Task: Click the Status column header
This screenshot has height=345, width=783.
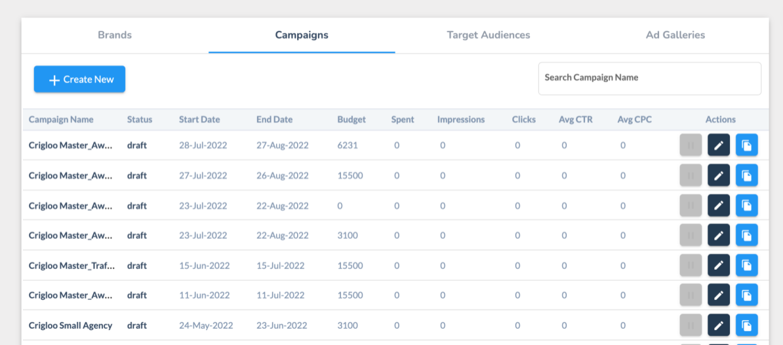Action: (139, 120)
